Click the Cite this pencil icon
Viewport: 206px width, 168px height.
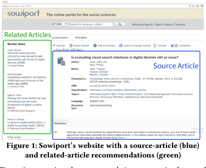coord(54,46)
